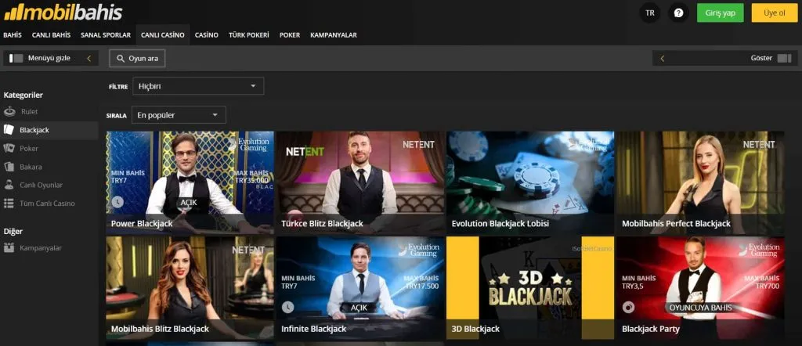Image resolution: width=802 pixels, height=346 pixels.
Task: Open the TR language selector
Action: tap(649, 13)
